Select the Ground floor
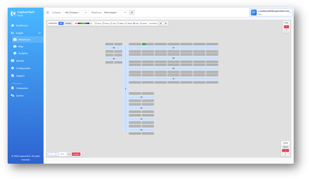The height and width of the screenshot is (179, 309). [x=285, y=147]
